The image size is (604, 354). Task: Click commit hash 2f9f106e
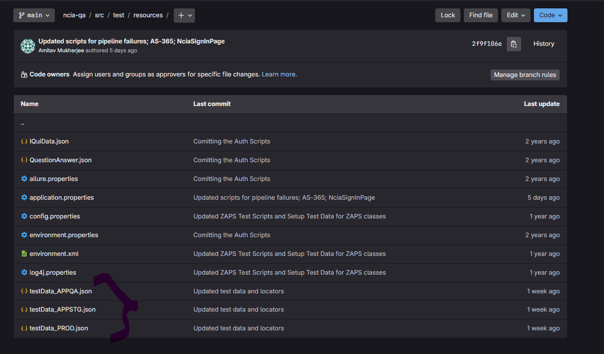(x=487, y=44)
